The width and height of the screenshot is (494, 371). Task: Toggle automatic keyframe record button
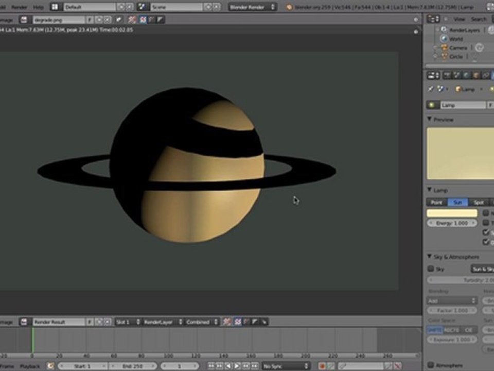[321, 366]
